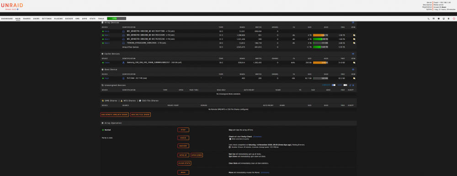
Task: Switch to the Dashboard tab
Action: 7,18
